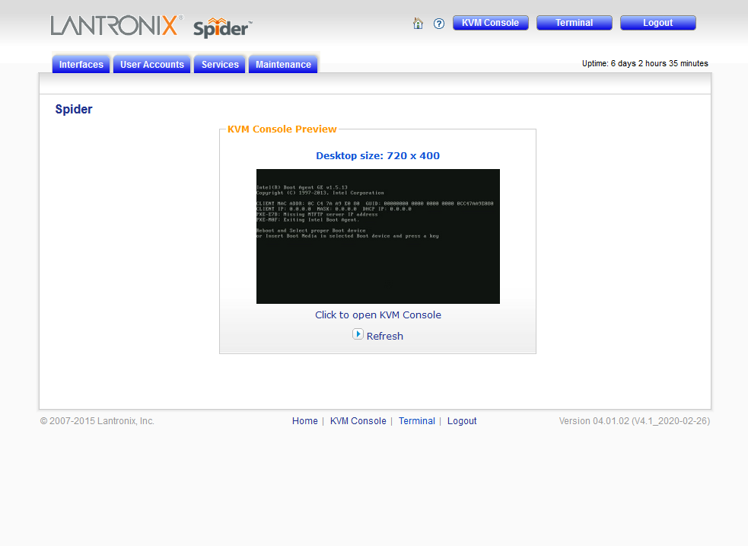This screenshot has width=748, height=546.
Task: Click the Desktop size 720 x 400 label
Action: coord(378,156)
